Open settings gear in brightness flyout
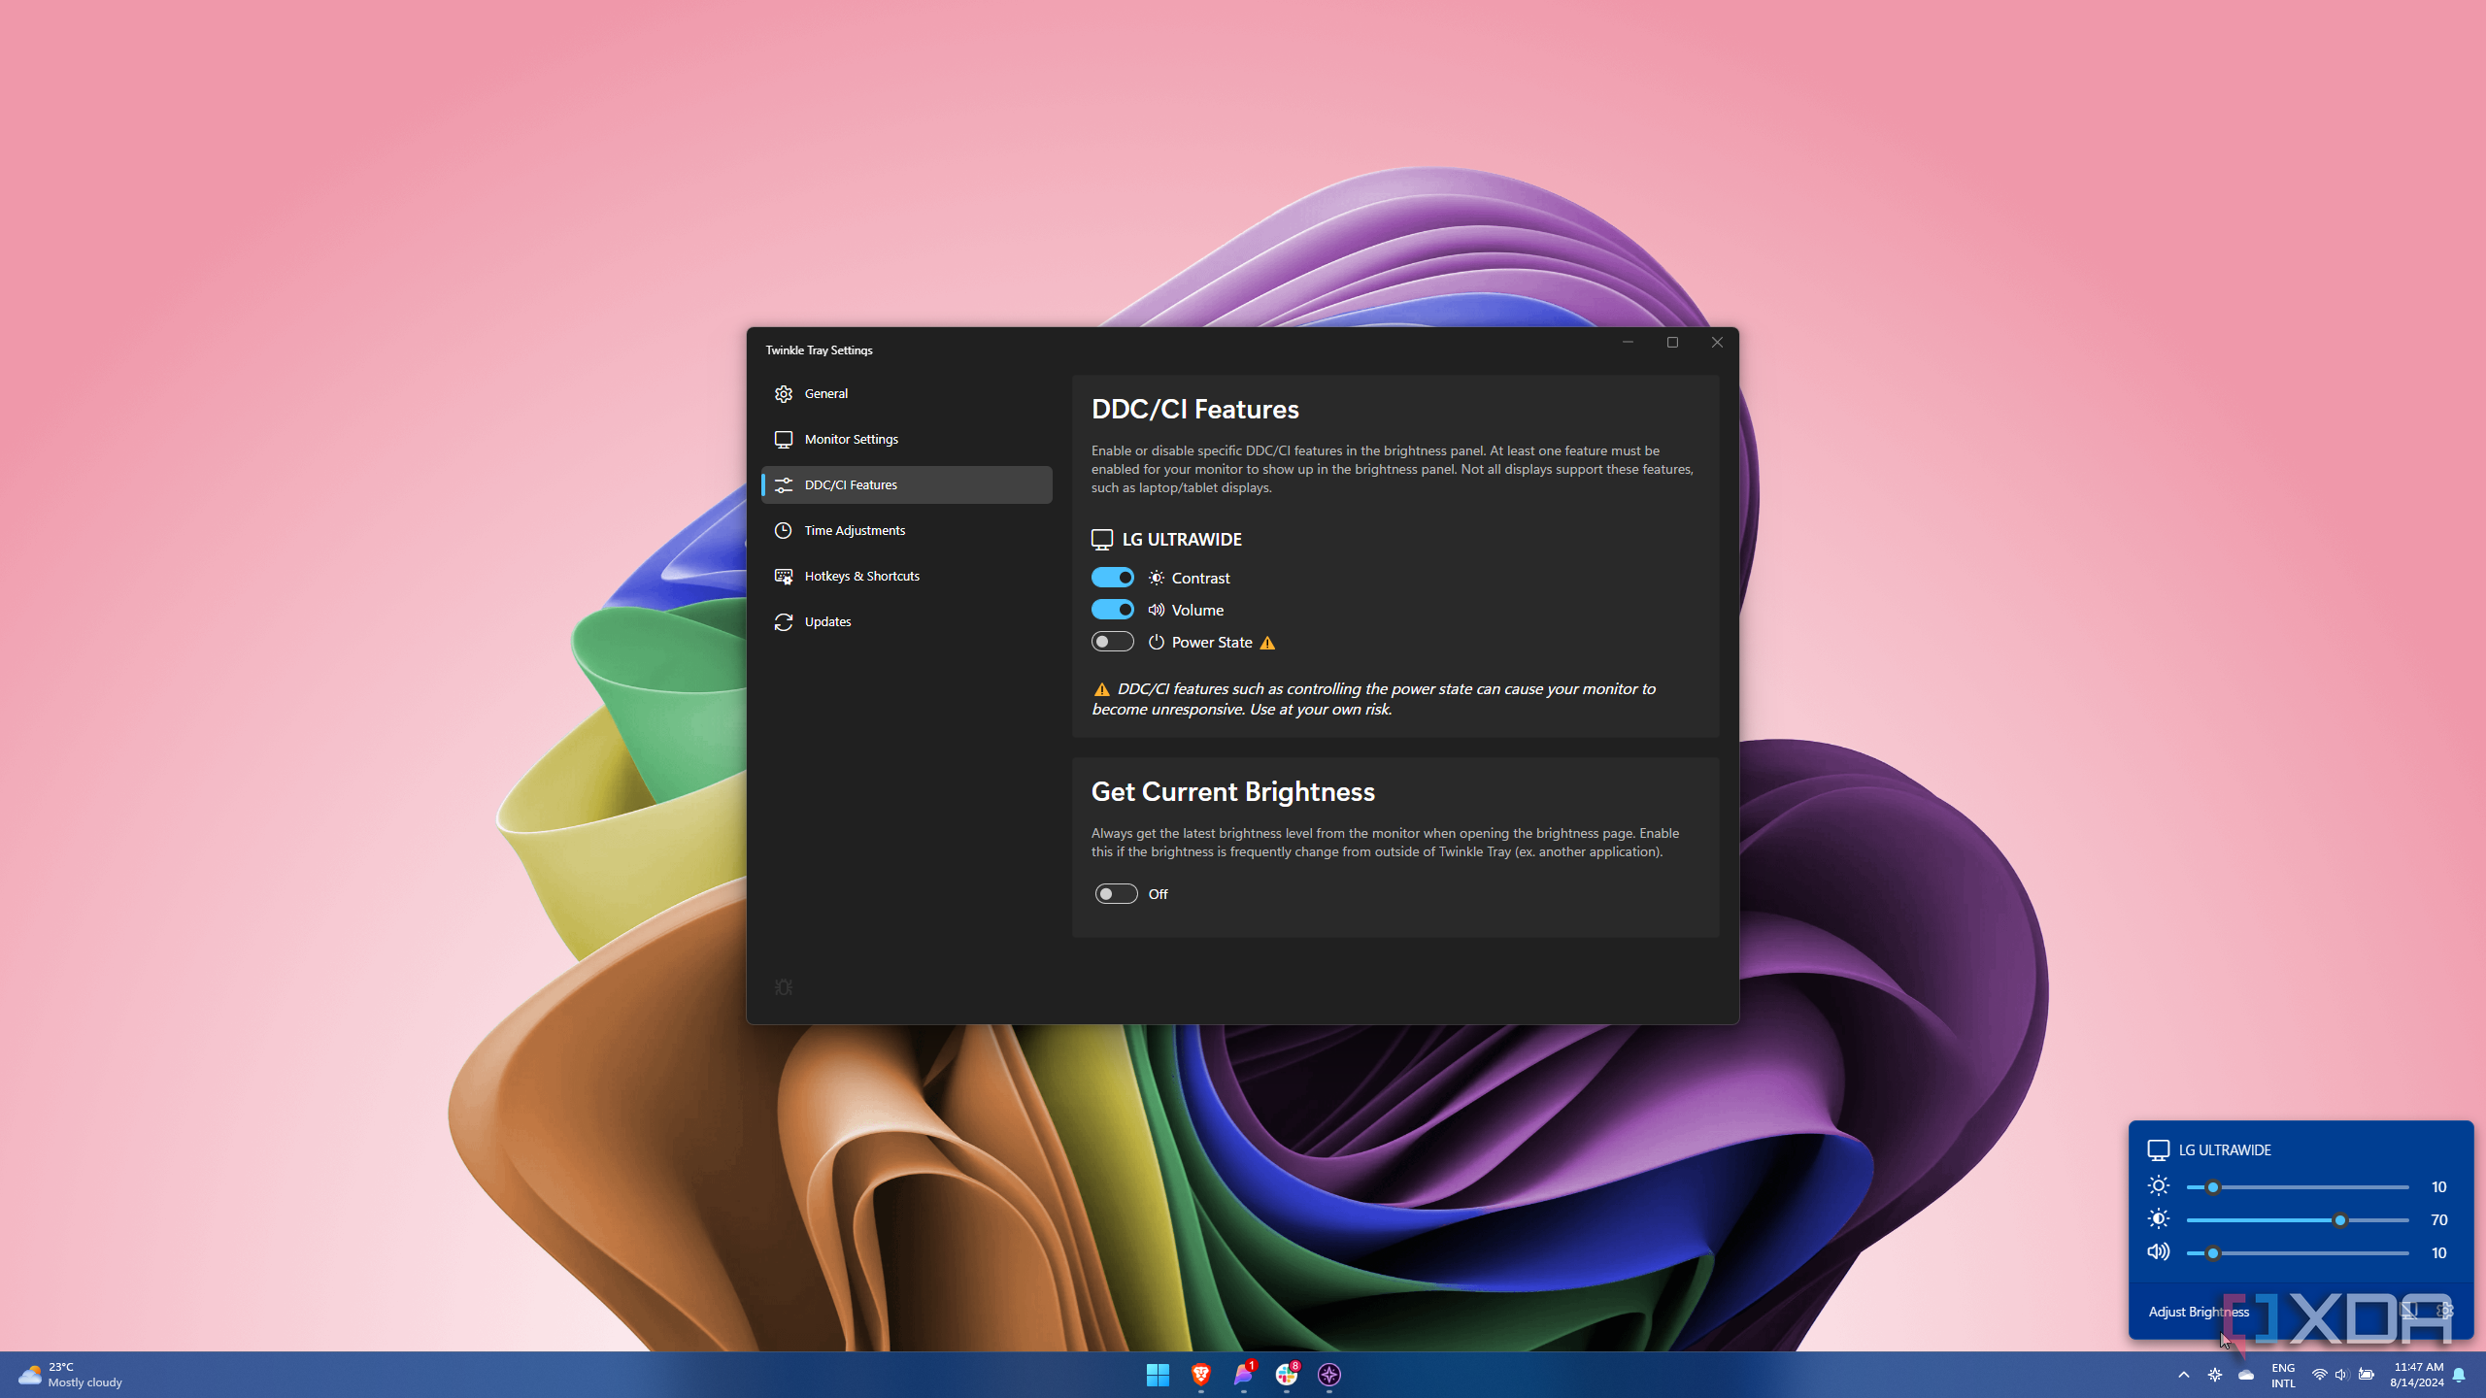This screenshot has height=1398, width=2486. pyautogui.click(x=2445, y=1311)
